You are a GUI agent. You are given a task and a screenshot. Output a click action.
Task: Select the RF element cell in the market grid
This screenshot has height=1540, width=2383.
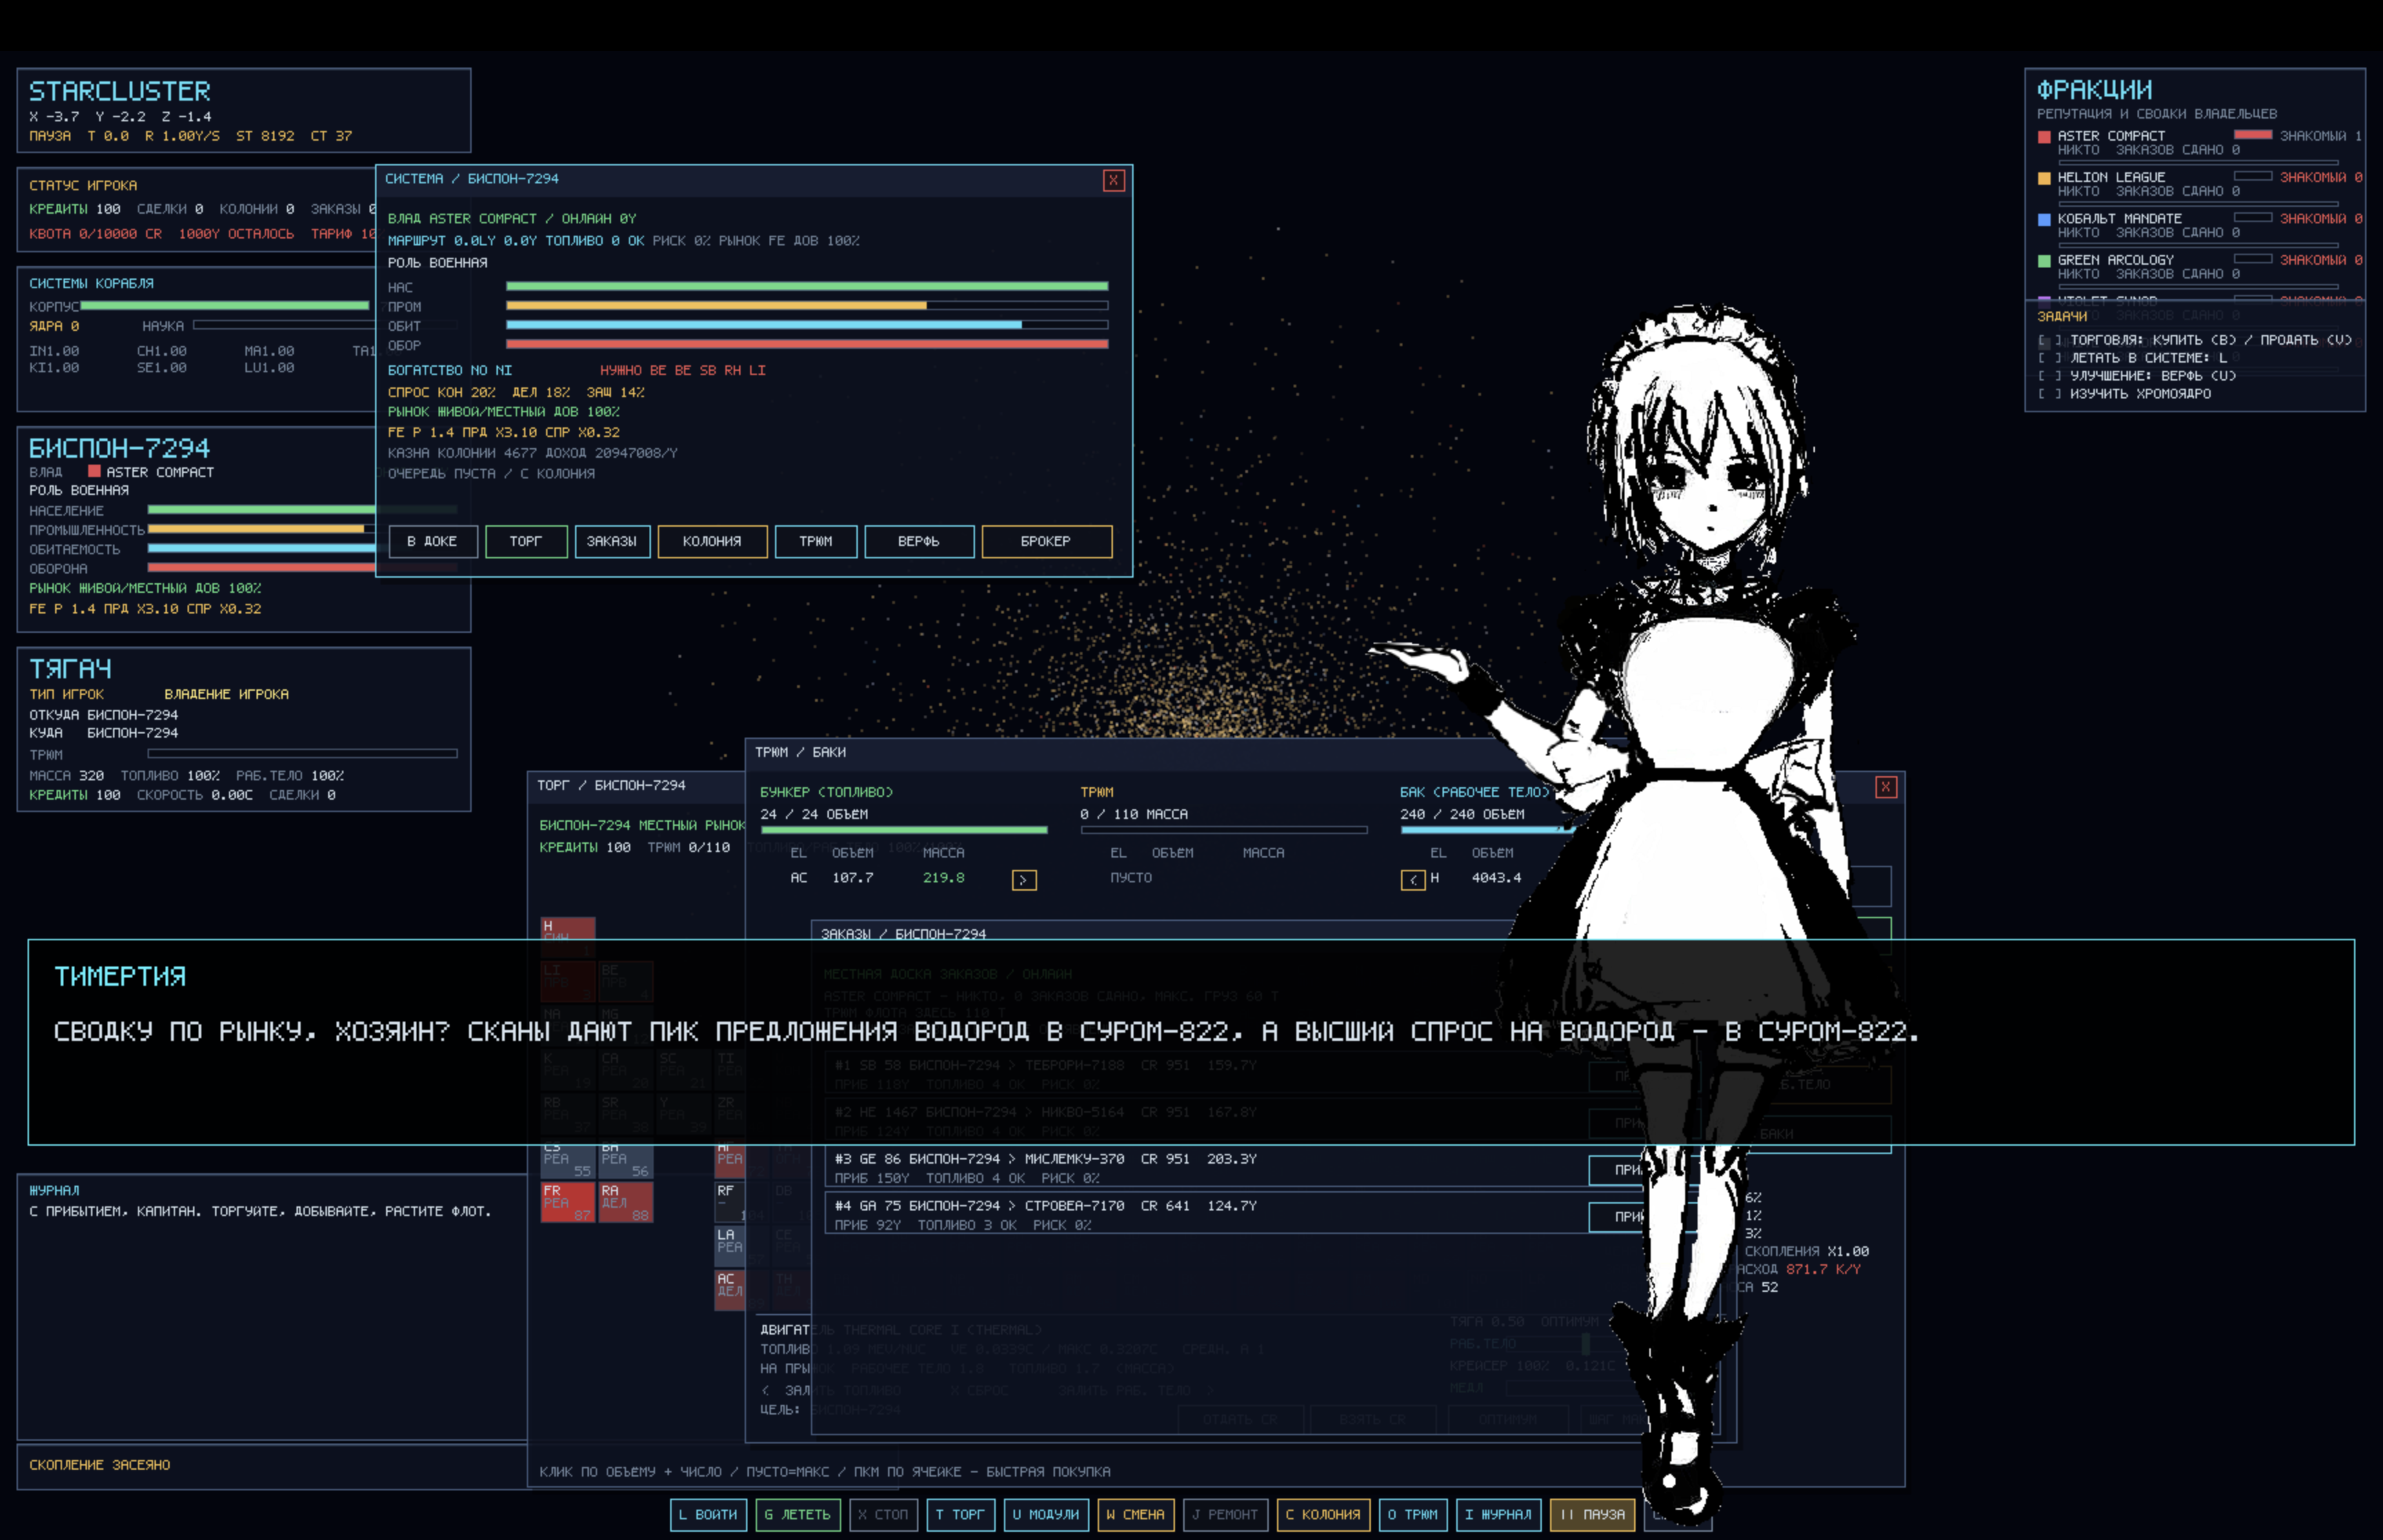[730, 1202]
